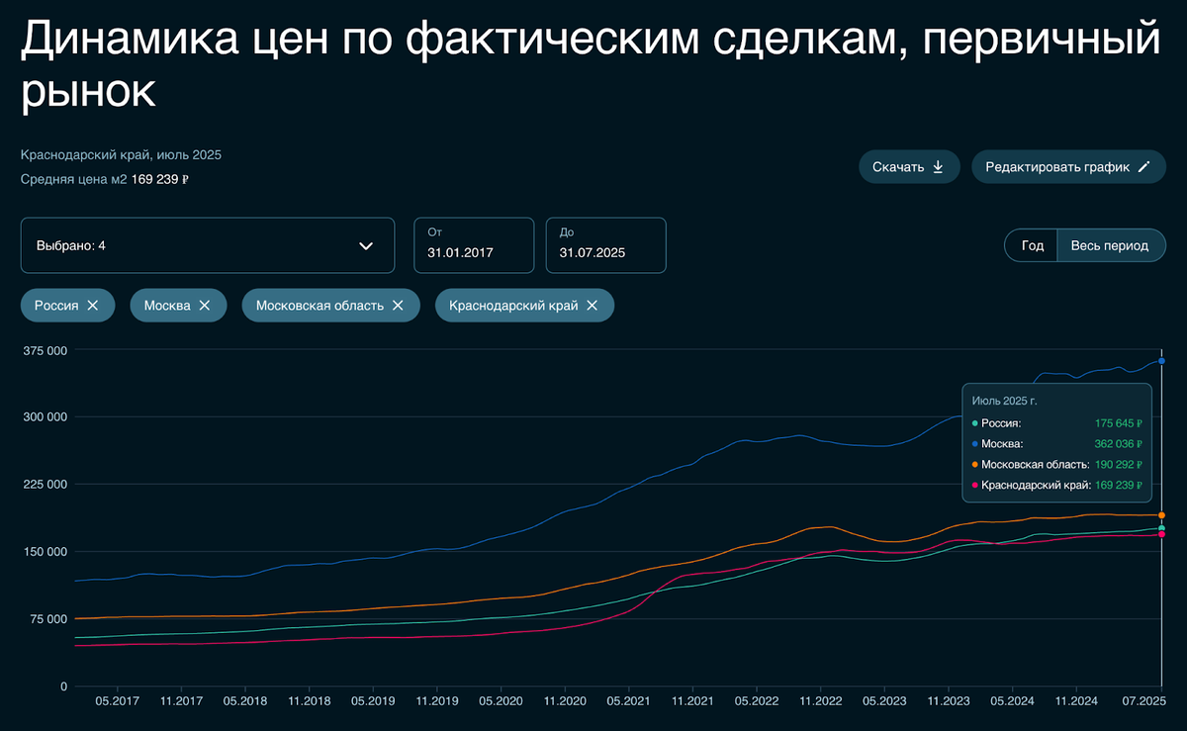Open the От start date field
Viewport: 1187px width, 731px height.
coord(474,245)
